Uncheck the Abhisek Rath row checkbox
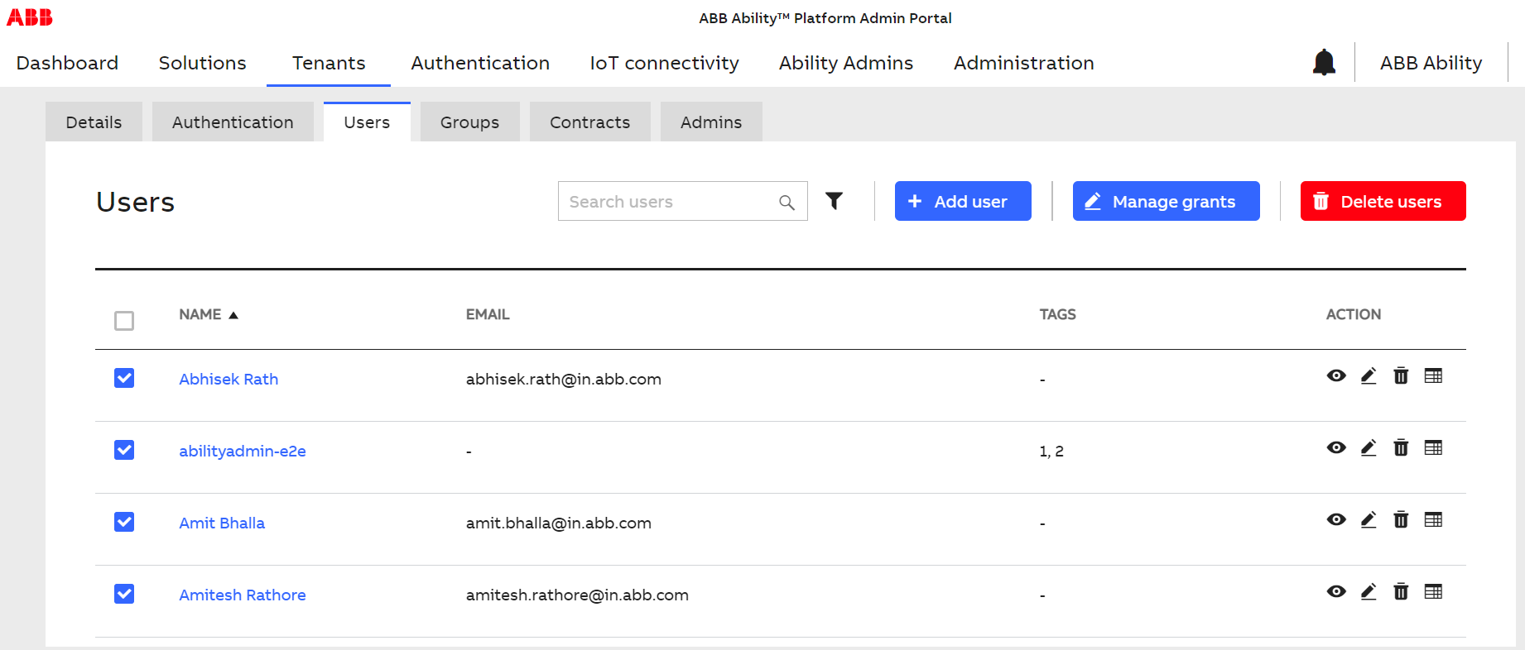The image size is (1525, 650). tap(124, 378)
